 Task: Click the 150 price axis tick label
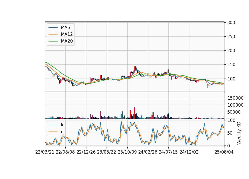pyautogui.click(x=231, y=65)
